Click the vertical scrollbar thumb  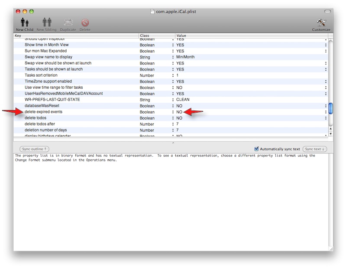click(x=331, y=108)
